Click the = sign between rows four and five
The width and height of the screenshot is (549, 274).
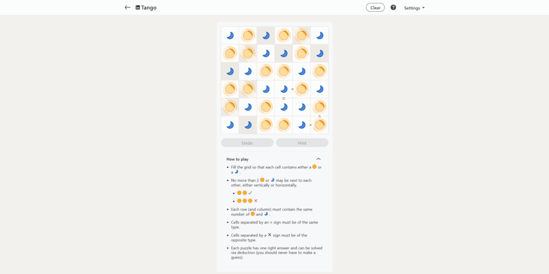(284, 98)
